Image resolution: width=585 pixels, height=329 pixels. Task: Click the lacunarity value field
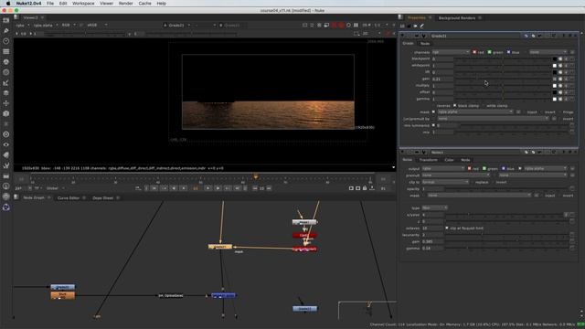(432, 235)
